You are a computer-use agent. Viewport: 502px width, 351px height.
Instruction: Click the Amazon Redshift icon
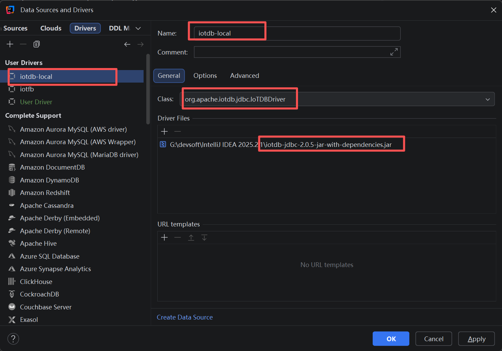click(12, 193)
